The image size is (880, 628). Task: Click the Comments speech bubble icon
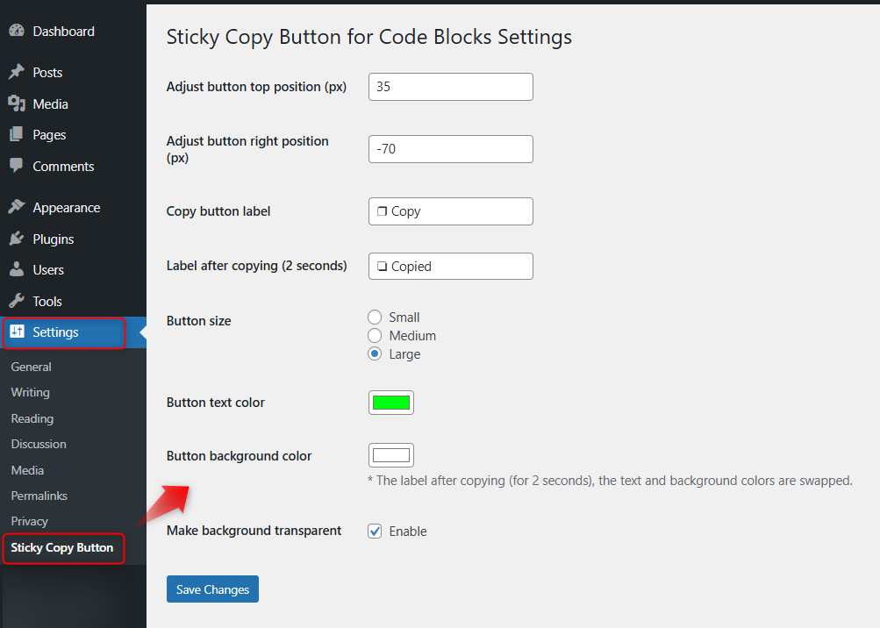(17, 166)
